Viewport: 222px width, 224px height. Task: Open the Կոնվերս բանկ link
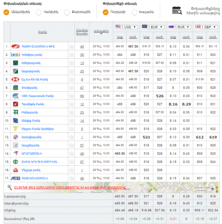point(32,55)
